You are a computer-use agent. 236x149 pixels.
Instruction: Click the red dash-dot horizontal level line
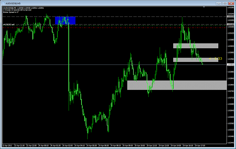pyautogui.click(x=114, y=28)
